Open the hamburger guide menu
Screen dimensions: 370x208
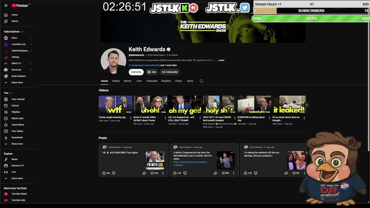6,5
